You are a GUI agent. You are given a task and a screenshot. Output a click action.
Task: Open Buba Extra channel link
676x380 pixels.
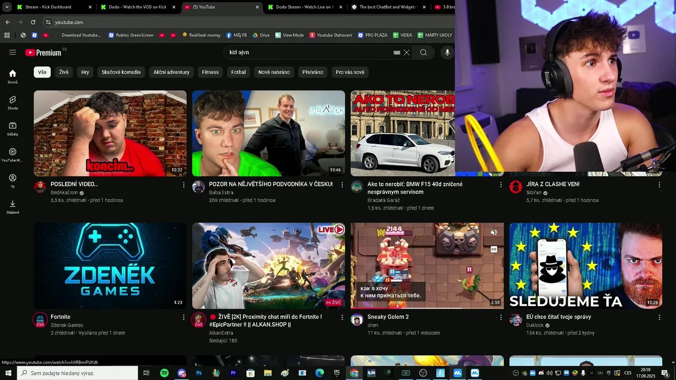click(221, 193)
